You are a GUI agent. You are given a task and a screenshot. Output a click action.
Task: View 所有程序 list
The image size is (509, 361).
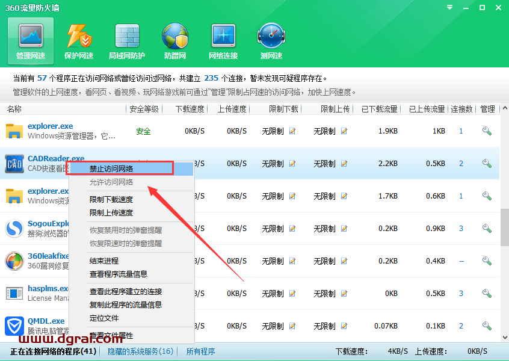click(200, 351)
